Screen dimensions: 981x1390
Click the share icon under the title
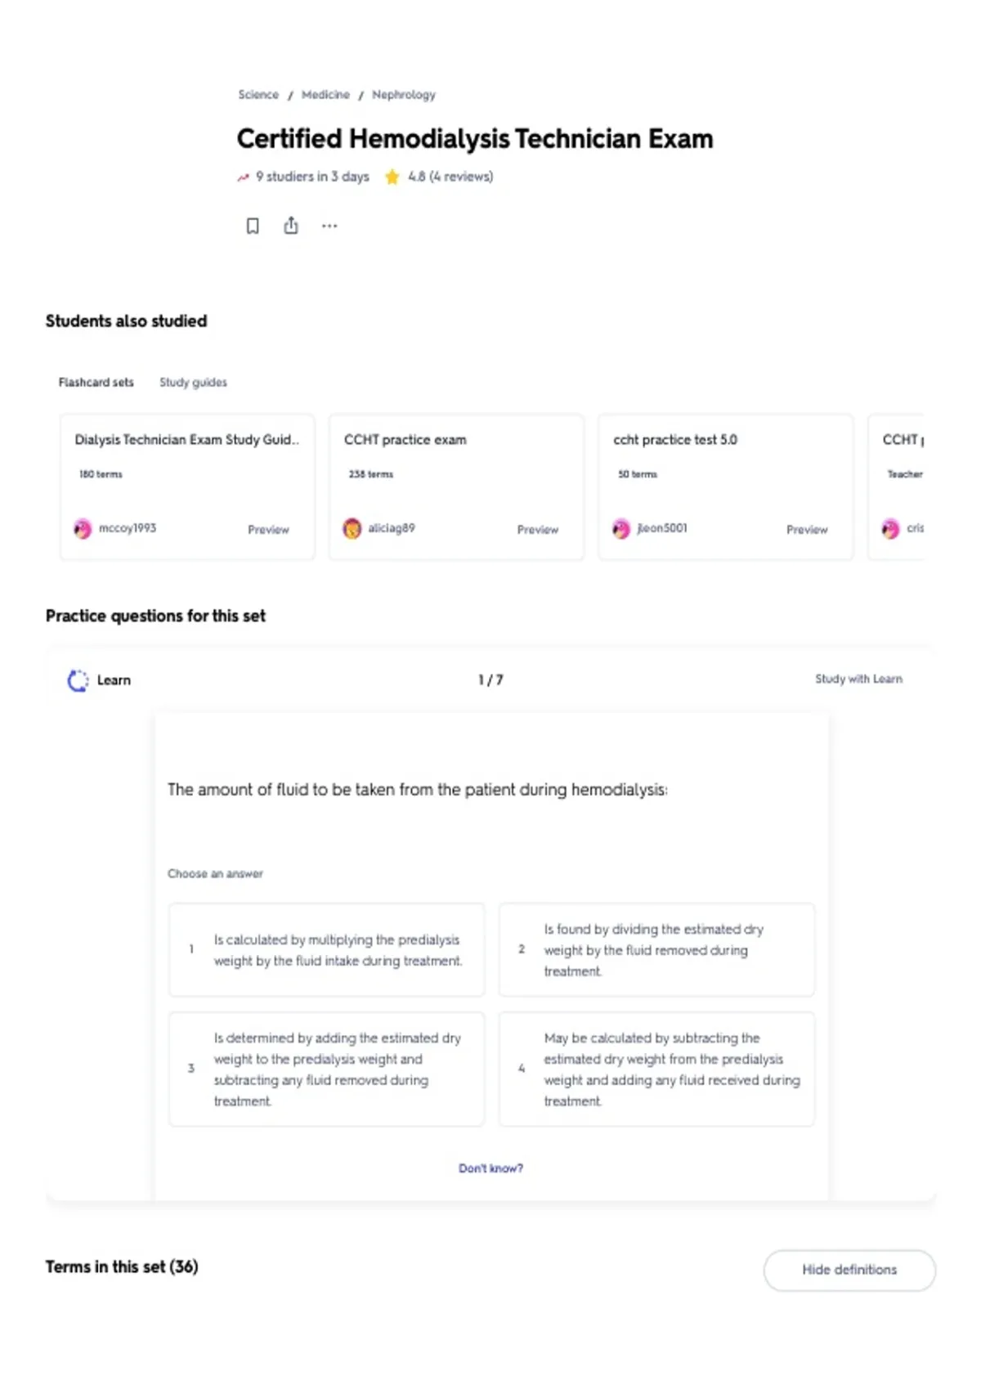[291, 226]
